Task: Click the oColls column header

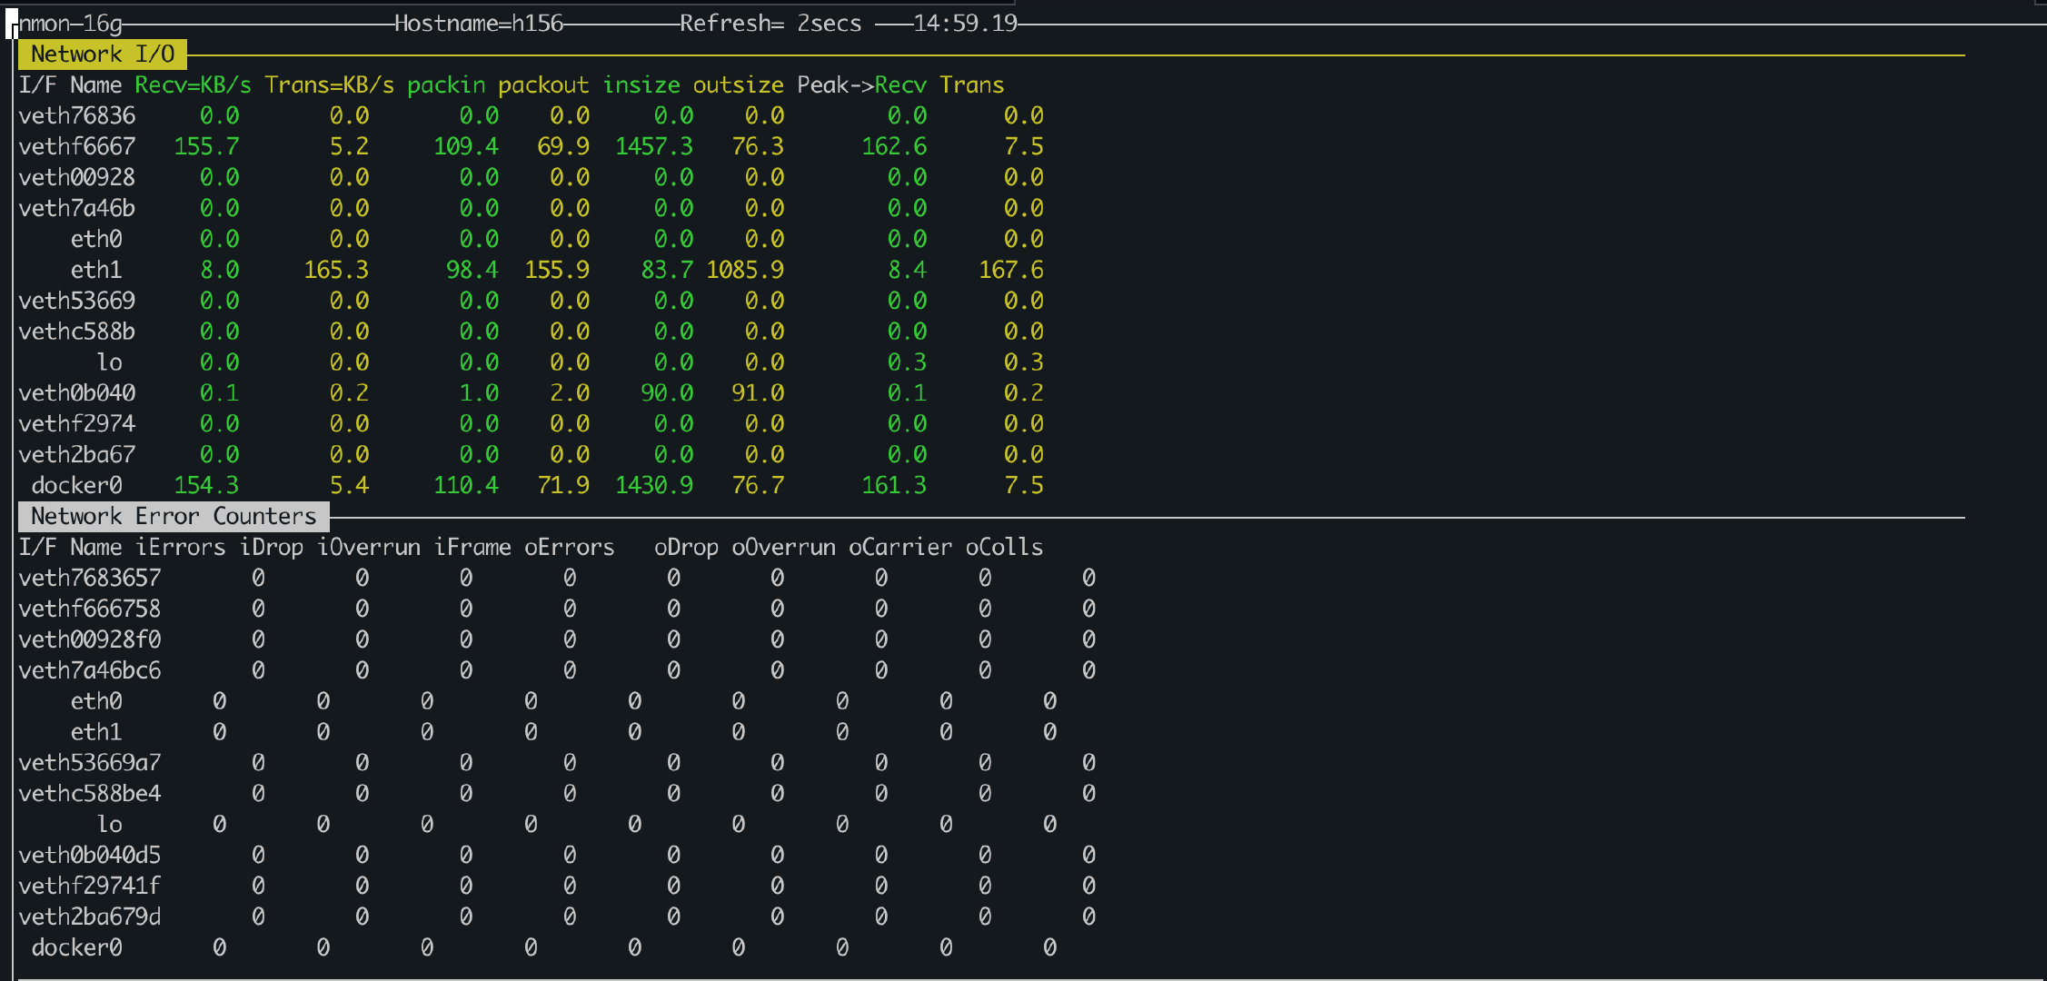Action: point(1004,547)
